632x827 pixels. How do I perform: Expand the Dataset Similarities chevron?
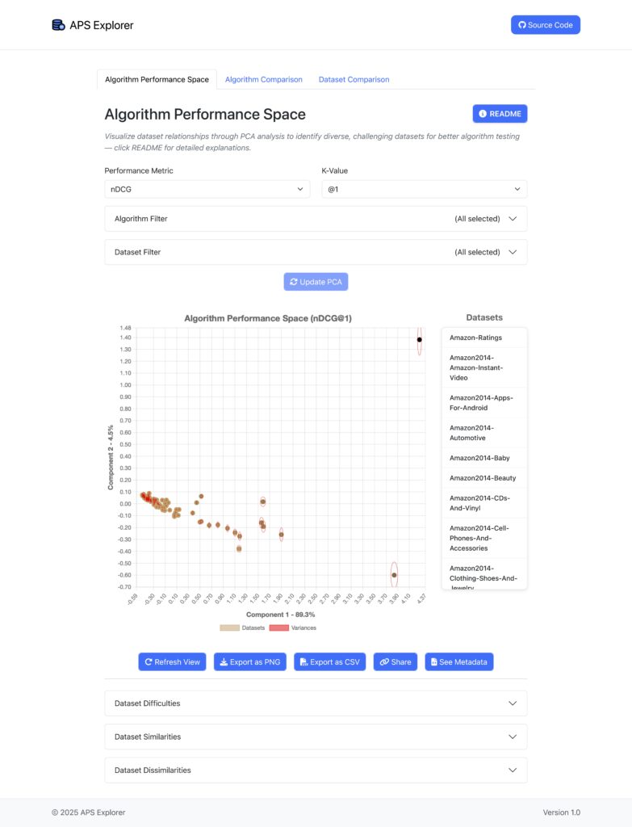click(513, 737)
